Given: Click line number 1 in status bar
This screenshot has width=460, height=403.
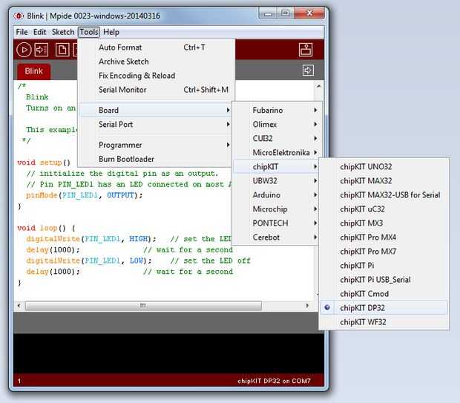Looking at the screenshot, I should pyautogui.click(x=19, y=381).
